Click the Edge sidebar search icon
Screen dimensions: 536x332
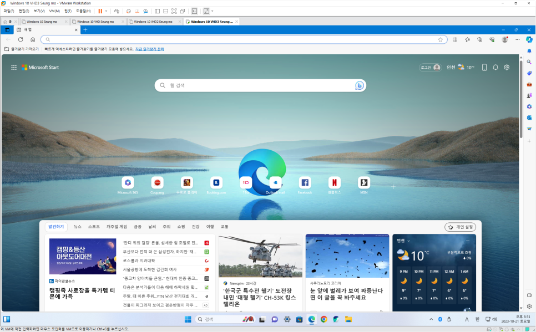coord(529,62)
